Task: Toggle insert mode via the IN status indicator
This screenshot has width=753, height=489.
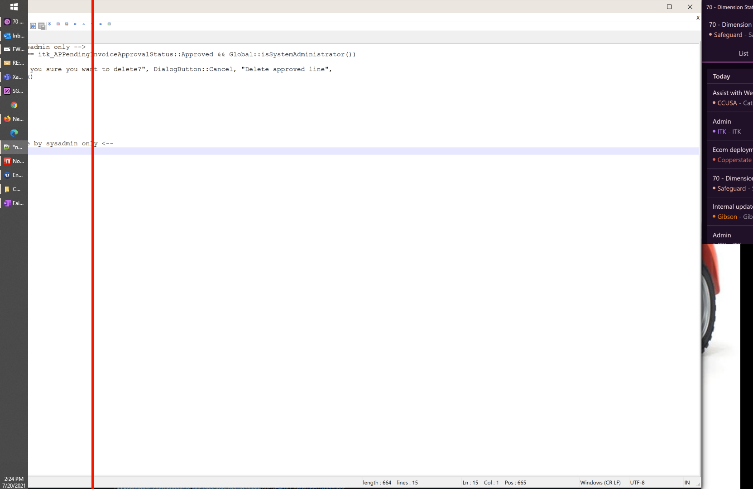Action: (687, 483)
